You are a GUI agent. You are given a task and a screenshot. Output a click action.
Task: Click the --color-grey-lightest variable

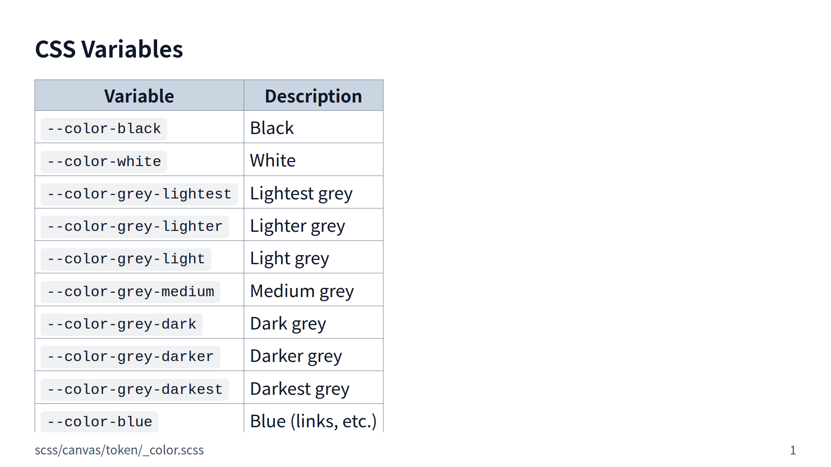139,194
